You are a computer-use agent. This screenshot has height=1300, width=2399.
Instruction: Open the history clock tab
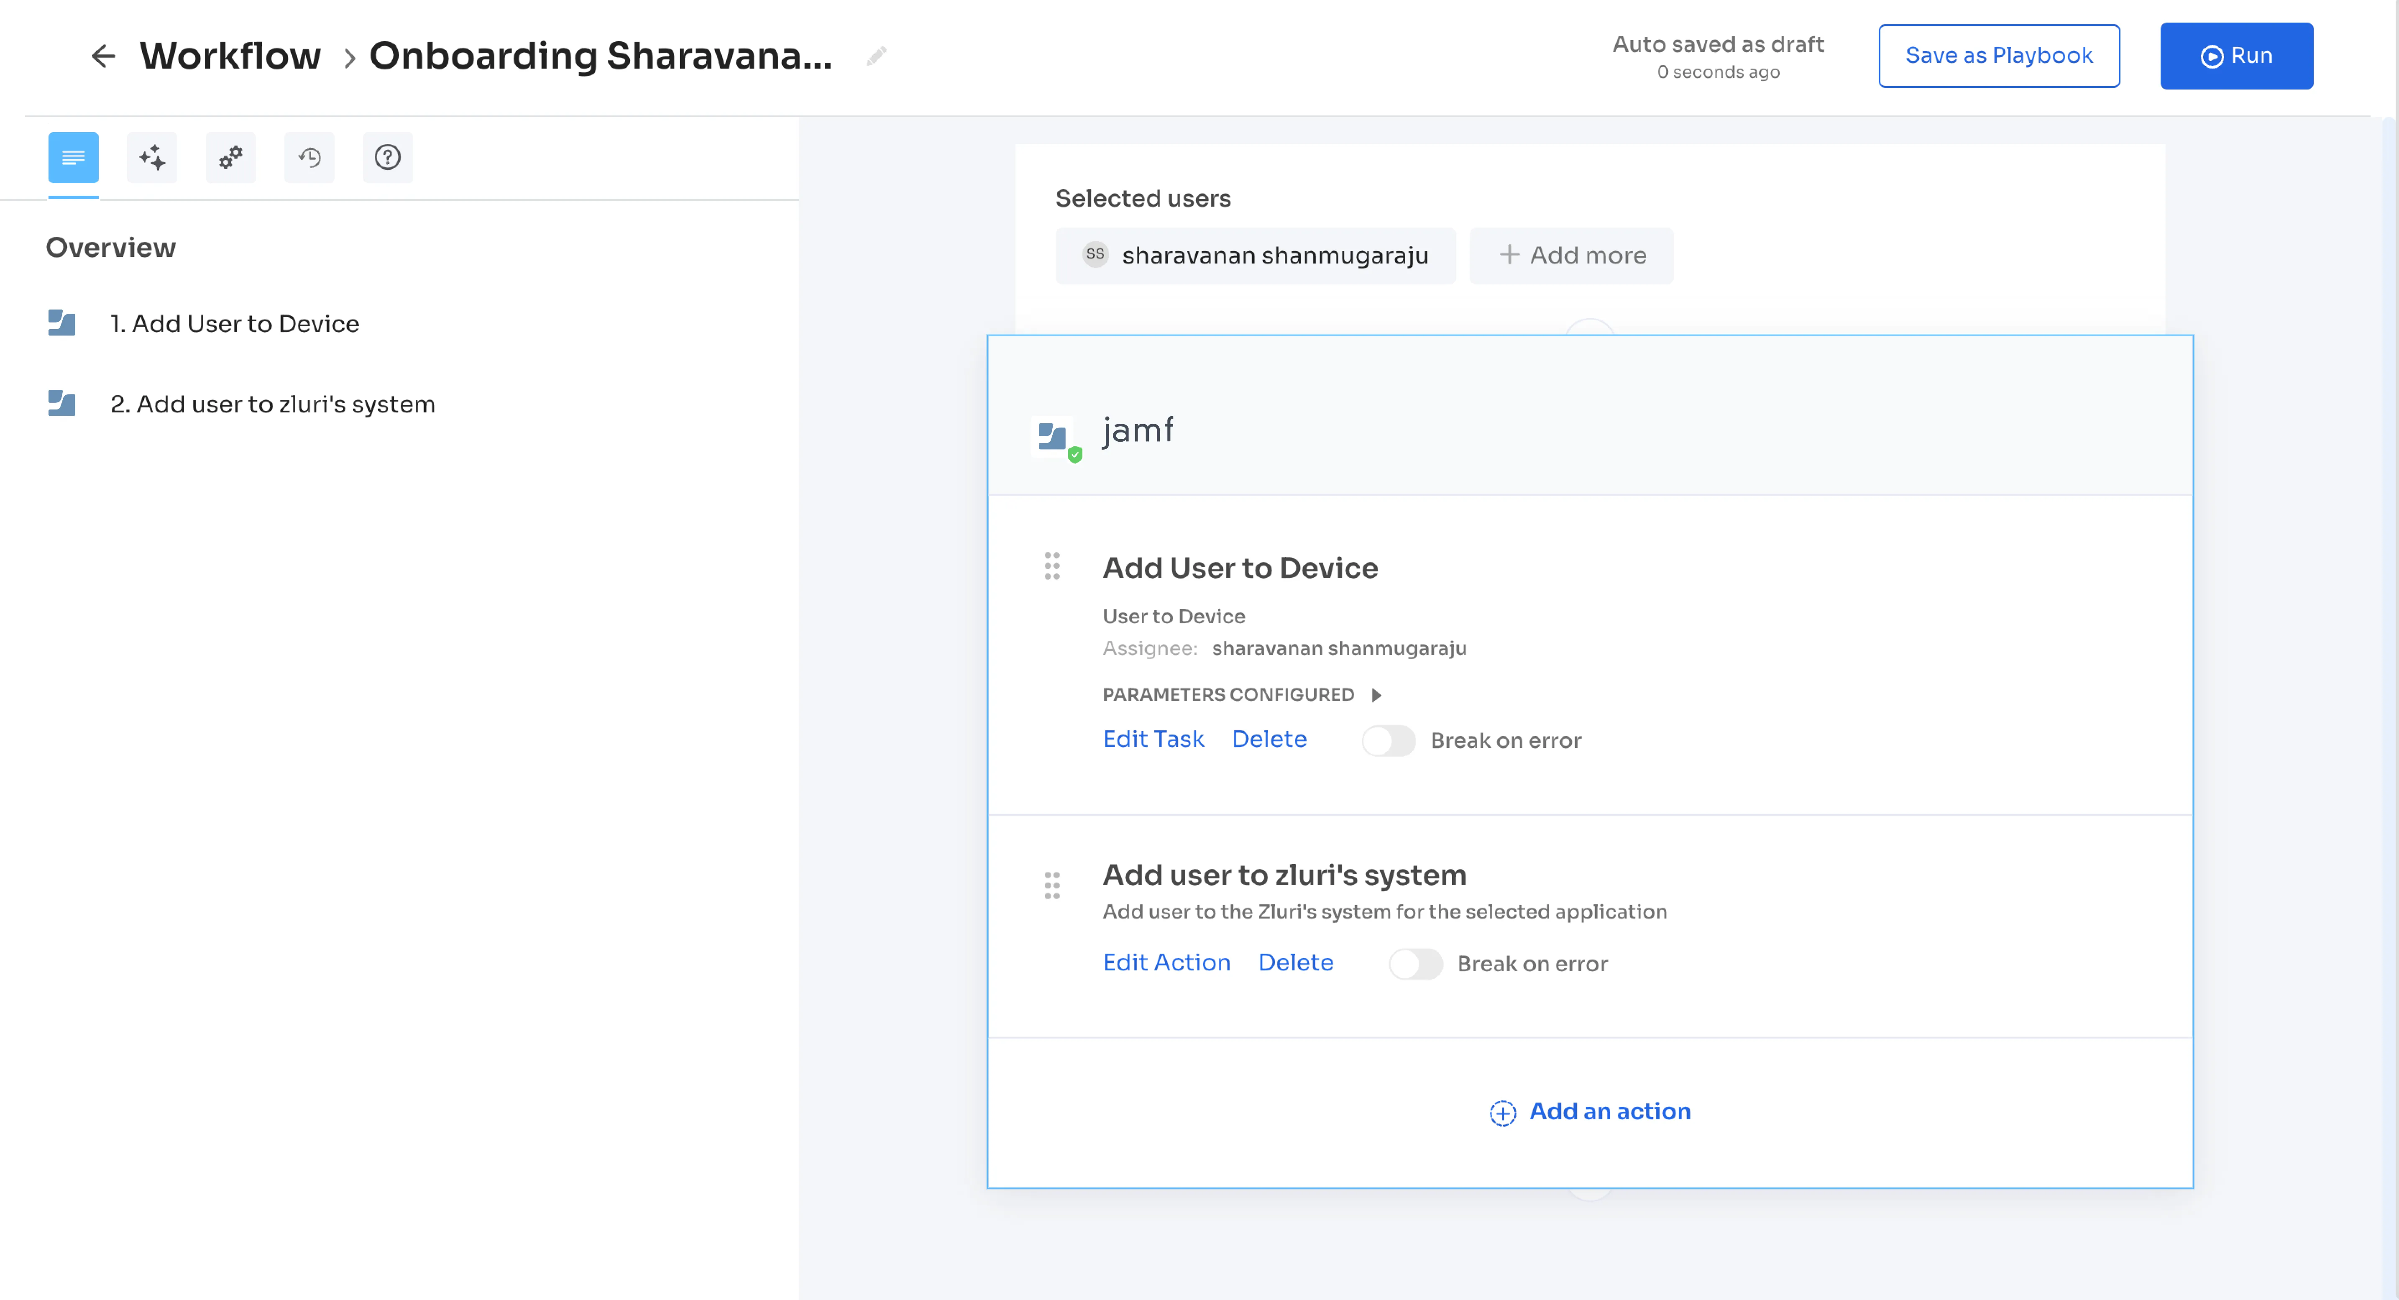click(x=309, y=157)
